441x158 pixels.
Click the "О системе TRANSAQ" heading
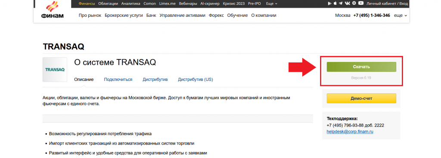[x=115, y=62]
